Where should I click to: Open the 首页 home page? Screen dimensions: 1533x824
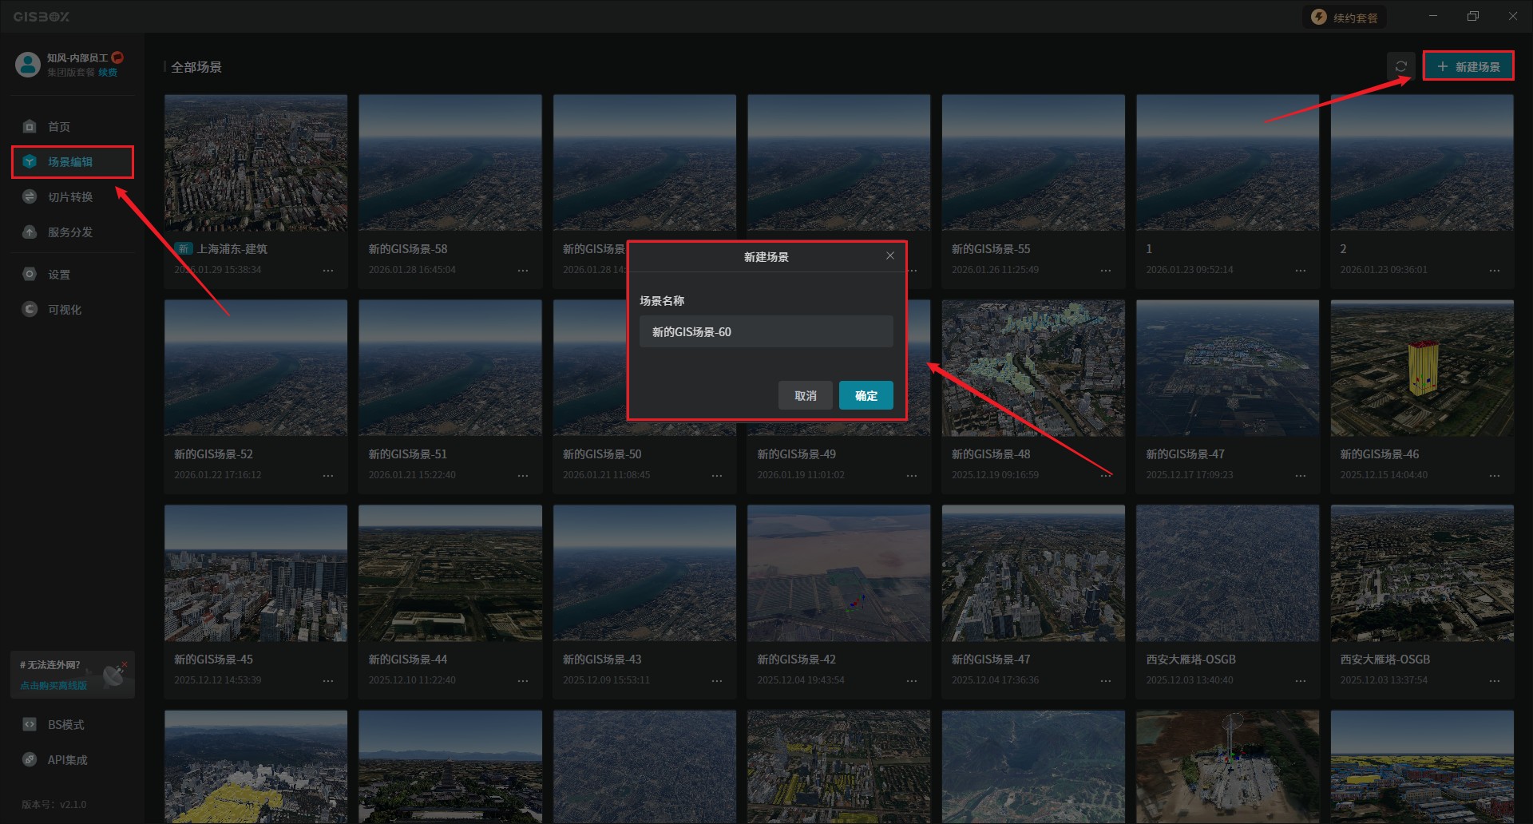click(x=58, y=127)
